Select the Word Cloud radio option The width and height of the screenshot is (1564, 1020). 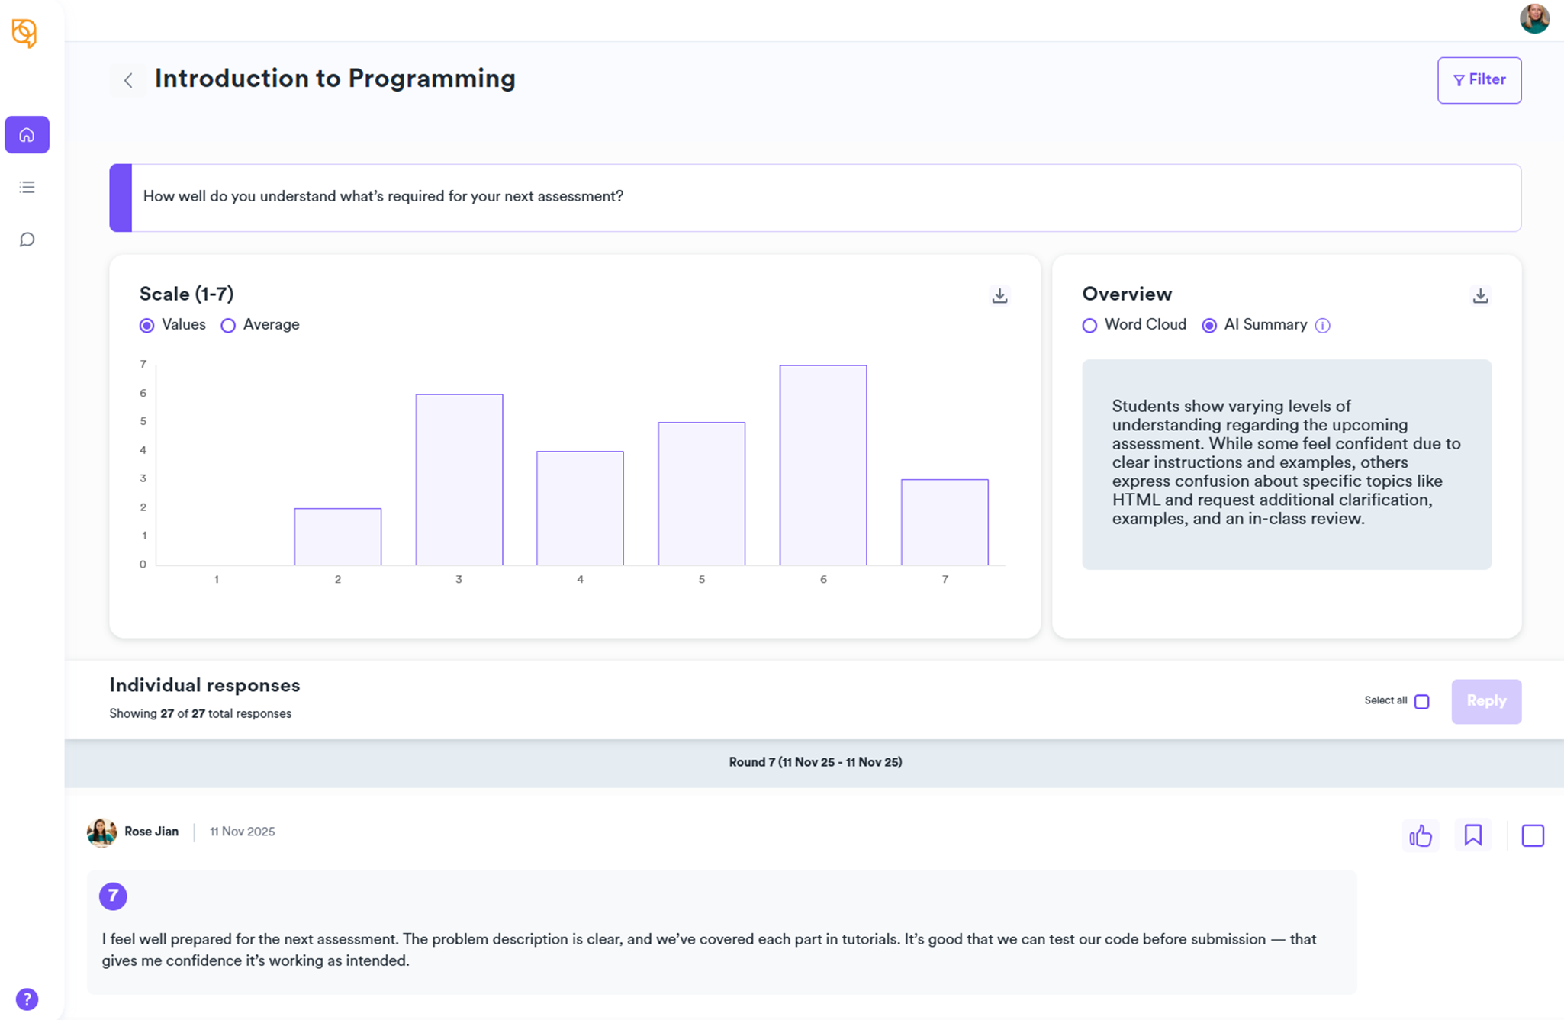point(1089,326)
